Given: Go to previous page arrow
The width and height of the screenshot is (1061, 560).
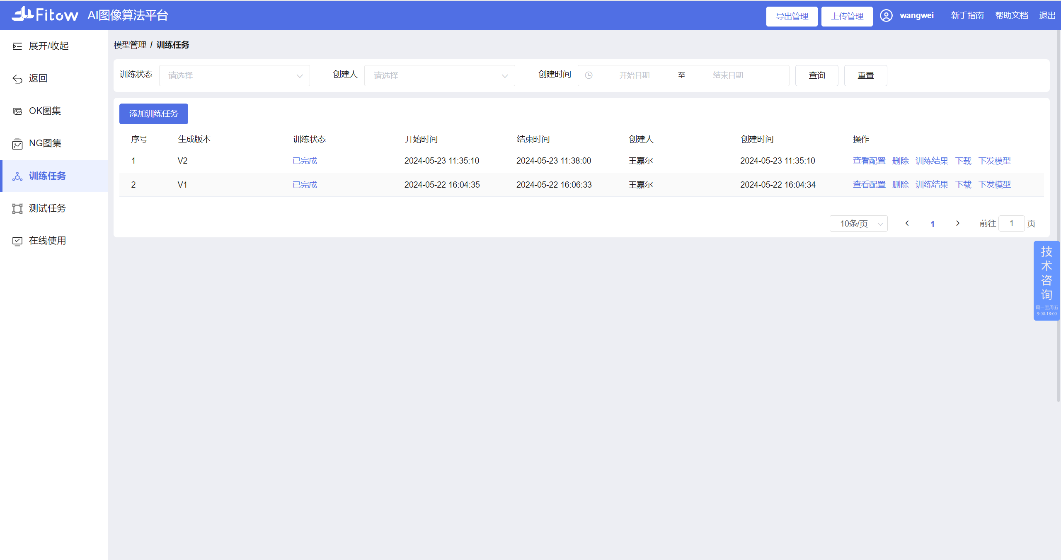Looking at the screenshot, I should pos(907,223).
